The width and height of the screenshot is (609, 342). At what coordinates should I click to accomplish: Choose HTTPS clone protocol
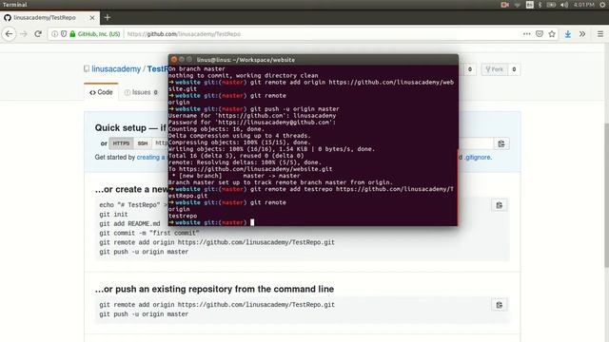point(121,143)
